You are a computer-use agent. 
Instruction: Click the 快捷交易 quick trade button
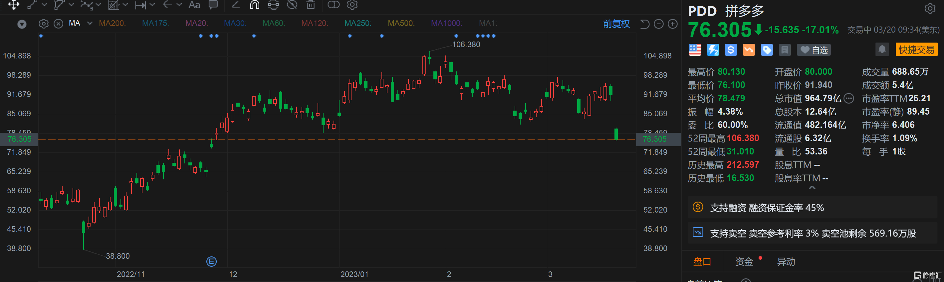[916, 50]
